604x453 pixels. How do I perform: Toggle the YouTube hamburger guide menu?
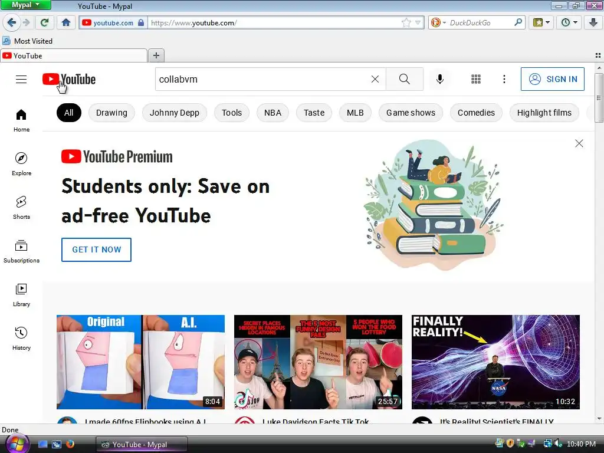pyautogui.click(x=21, y=79)
